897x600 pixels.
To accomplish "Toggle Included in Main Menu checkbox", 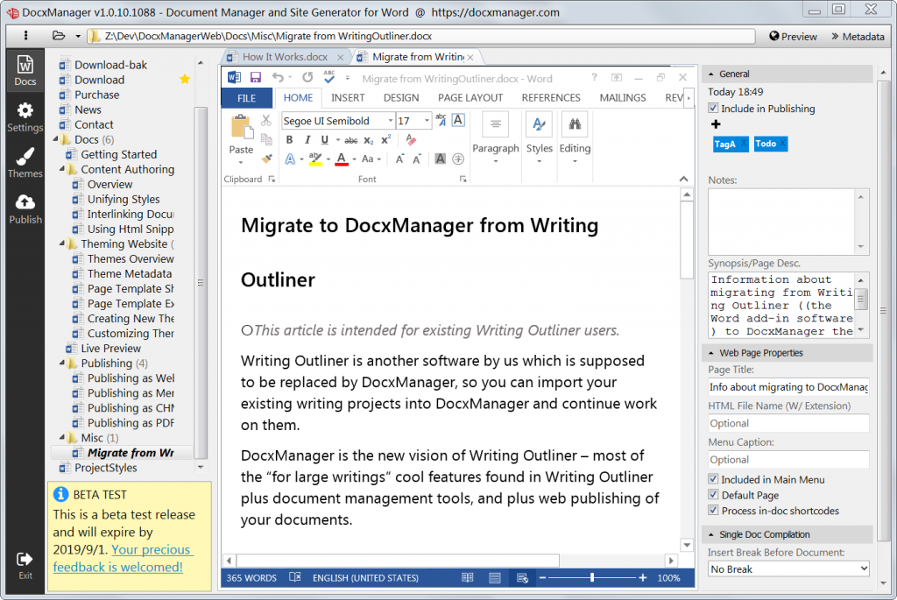I will [713, 479].
